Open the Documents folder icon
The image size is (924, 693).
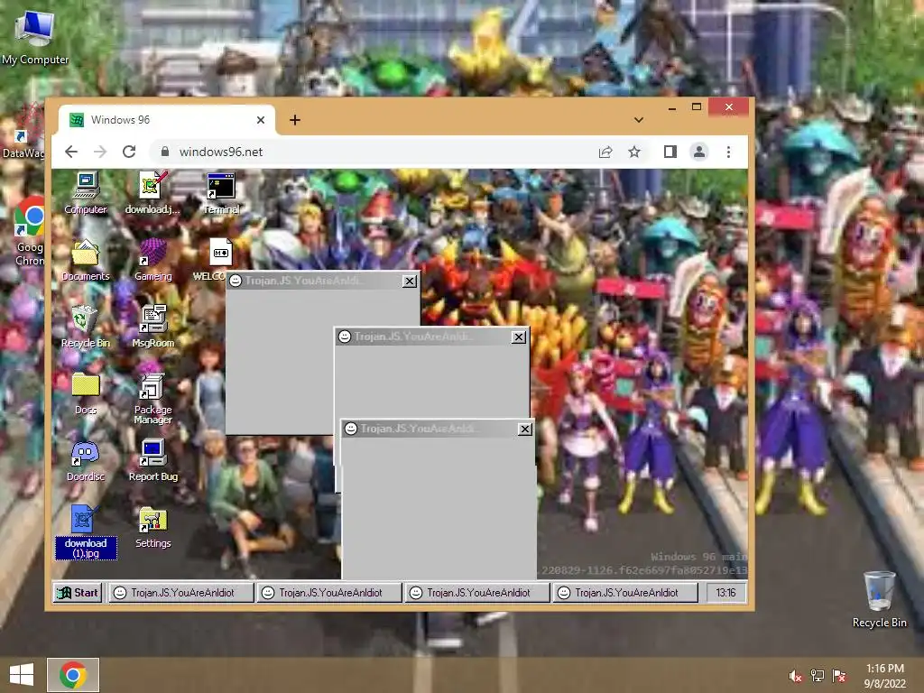(86, 259)
